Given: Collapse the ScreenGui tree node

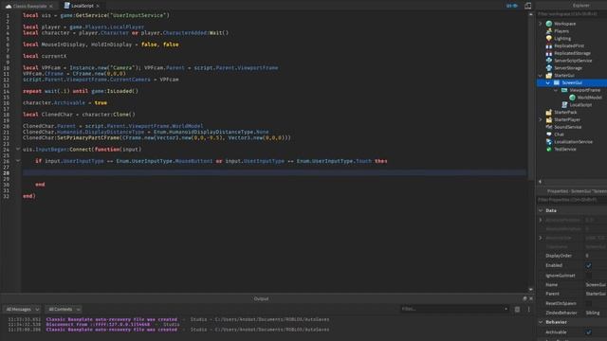Looking at the screenshot, I should (548, 82).
